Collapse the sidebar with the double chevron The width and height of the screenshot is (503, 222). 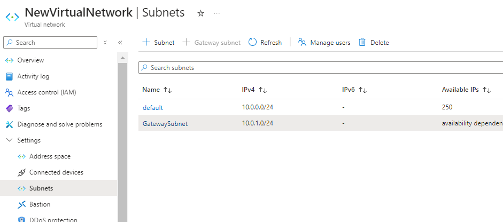click(x=120, y=43)
